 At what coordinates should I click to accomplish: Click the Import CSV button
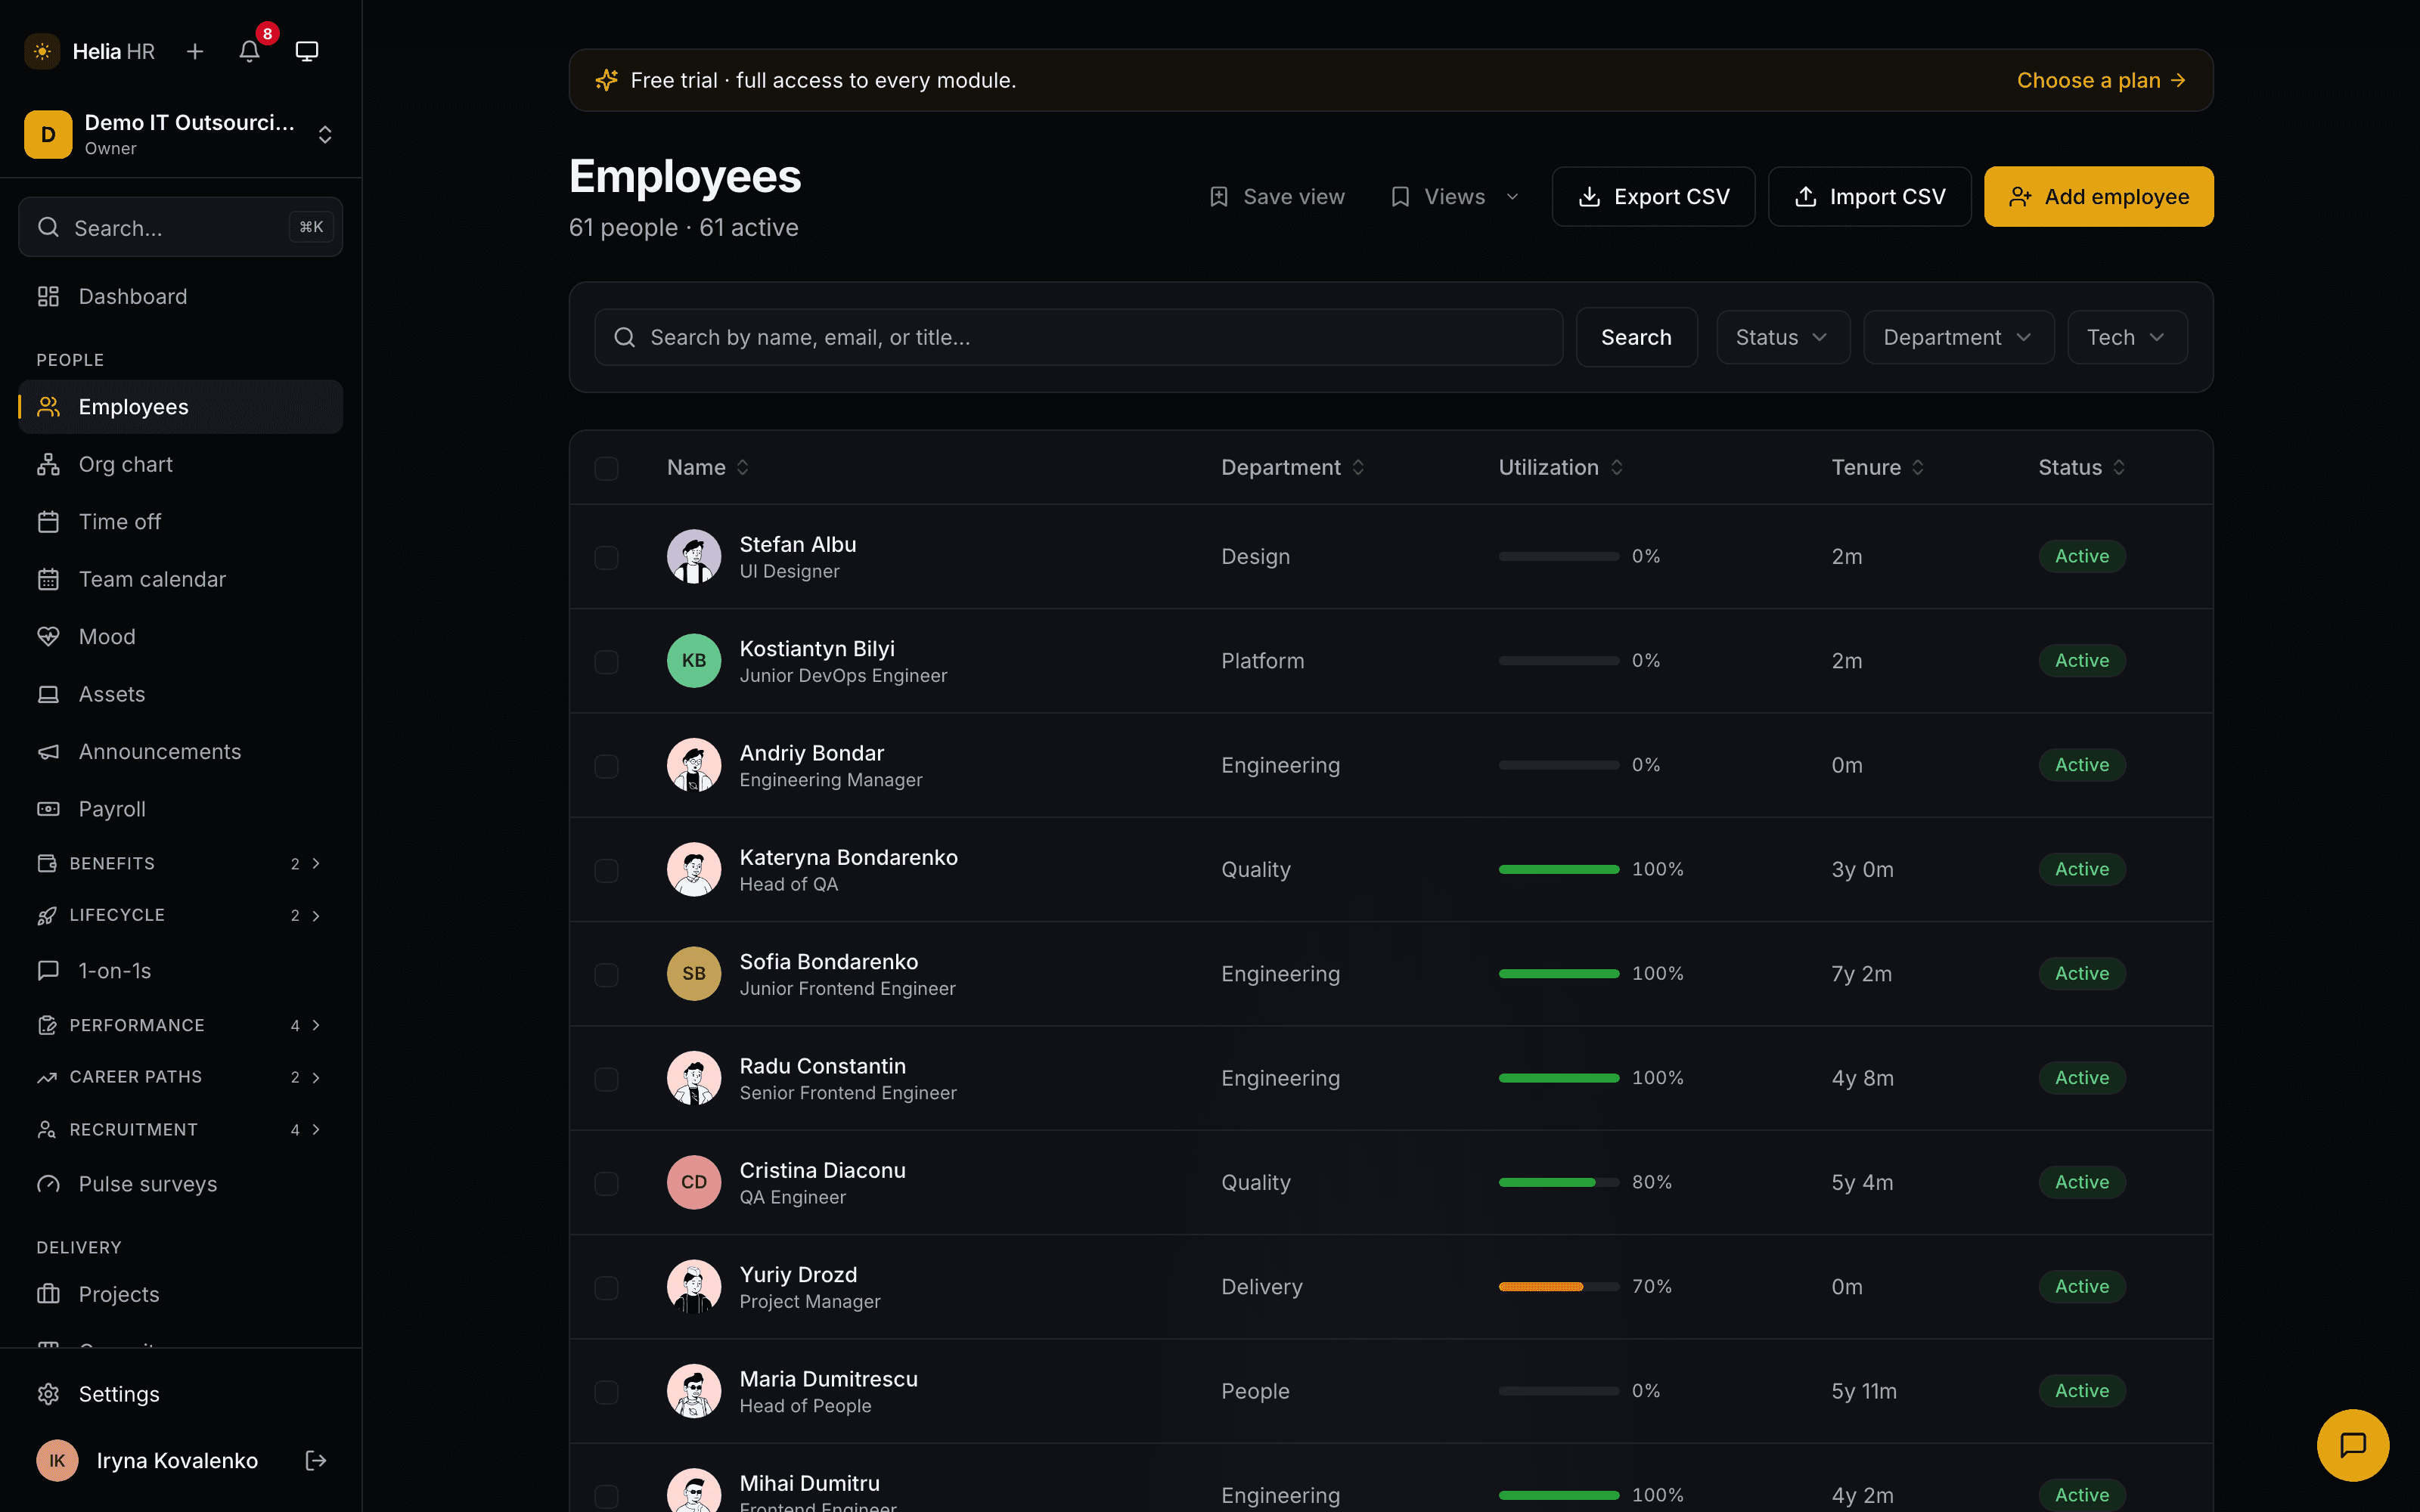(x=1869, y=197)
